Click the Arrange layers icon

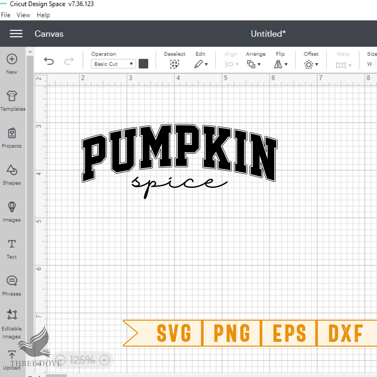pos(251,64)
